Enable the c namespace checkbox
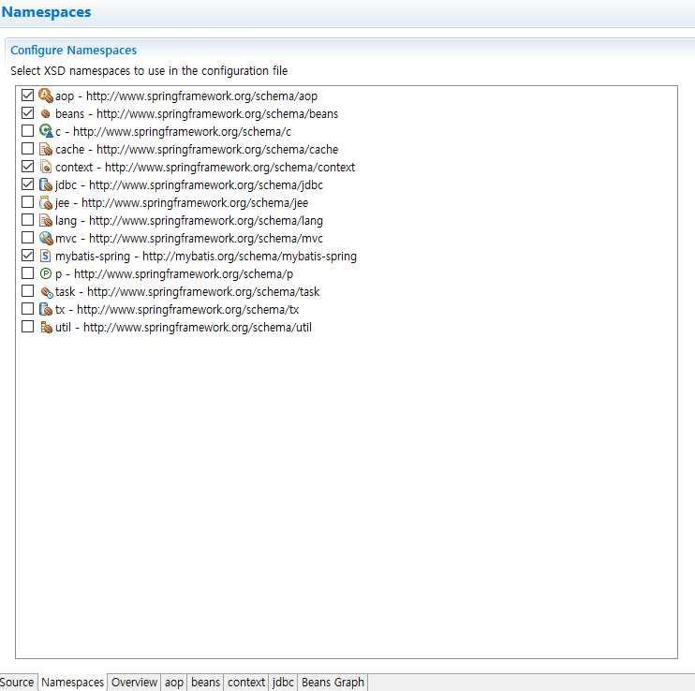The width and height of the screenshot is (695, 691). pos(27,131)
